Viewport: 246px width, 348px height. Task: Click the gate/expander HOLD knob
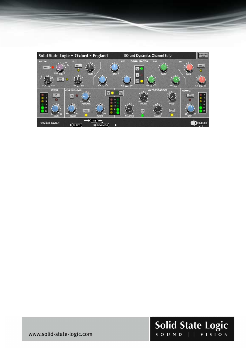click(172, 97)
